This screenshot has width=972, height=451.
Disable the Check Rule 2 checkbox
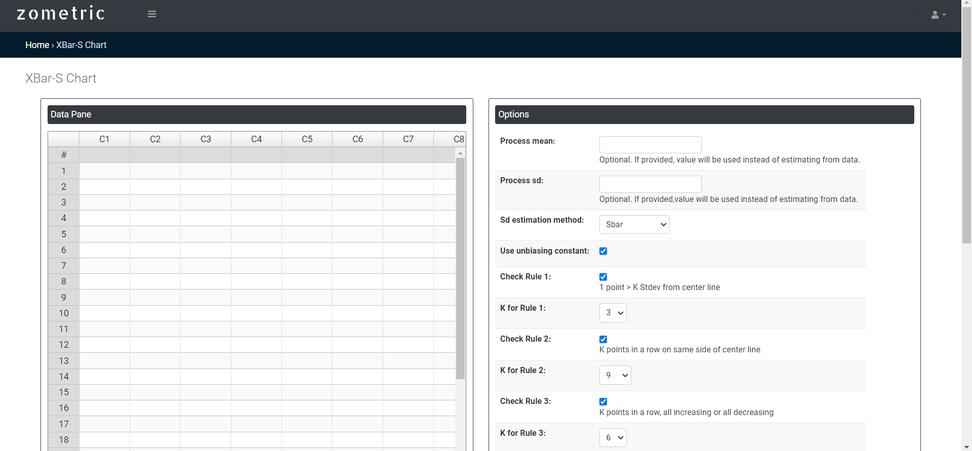pyautogui.click(x=603, y=339)
